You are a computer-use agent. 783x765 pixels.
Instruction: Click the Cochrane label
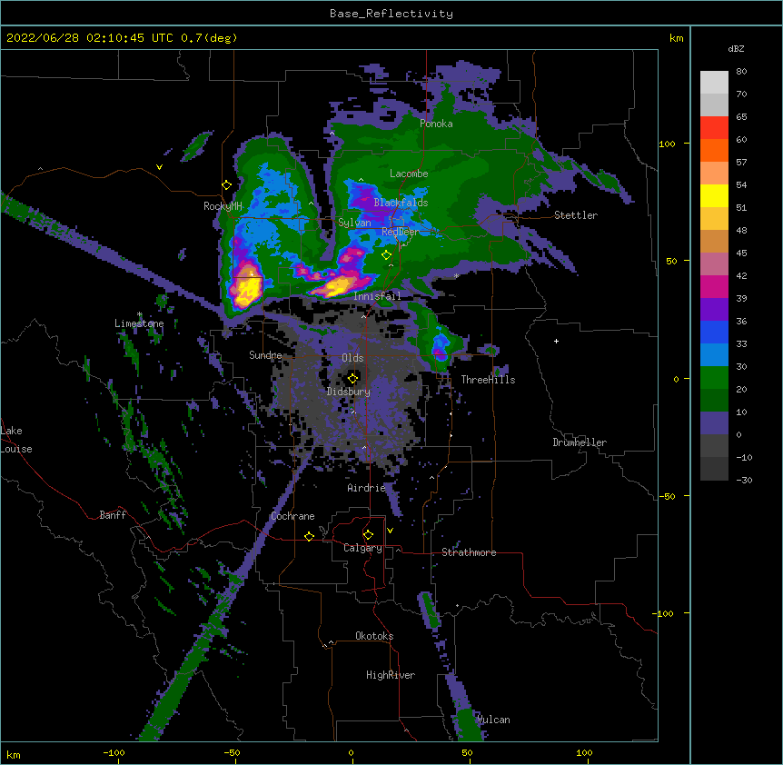292,516
